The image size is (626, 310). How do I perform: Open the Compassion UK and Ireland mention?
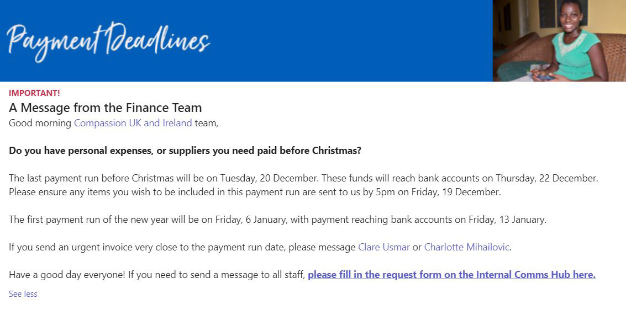coord(133,123)
